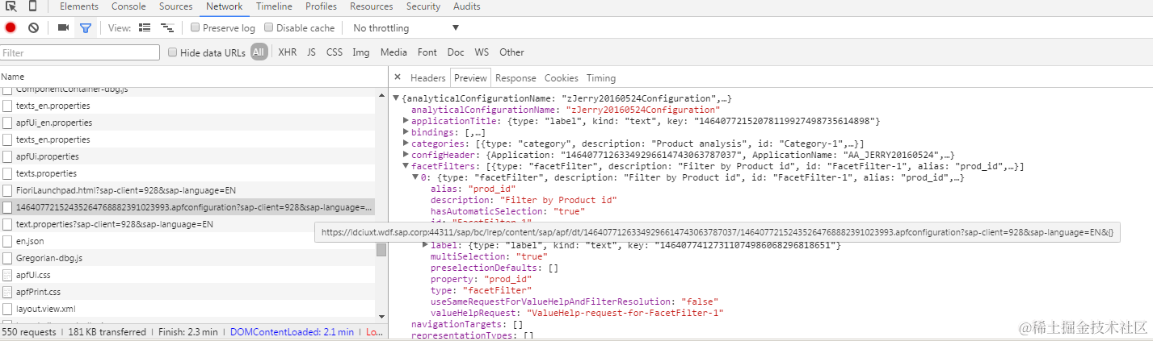This screenshot has width=1153, height=341.
Task: Collapse facetFilters item 0
Action: pyautogui.click(x=415, y=177)
